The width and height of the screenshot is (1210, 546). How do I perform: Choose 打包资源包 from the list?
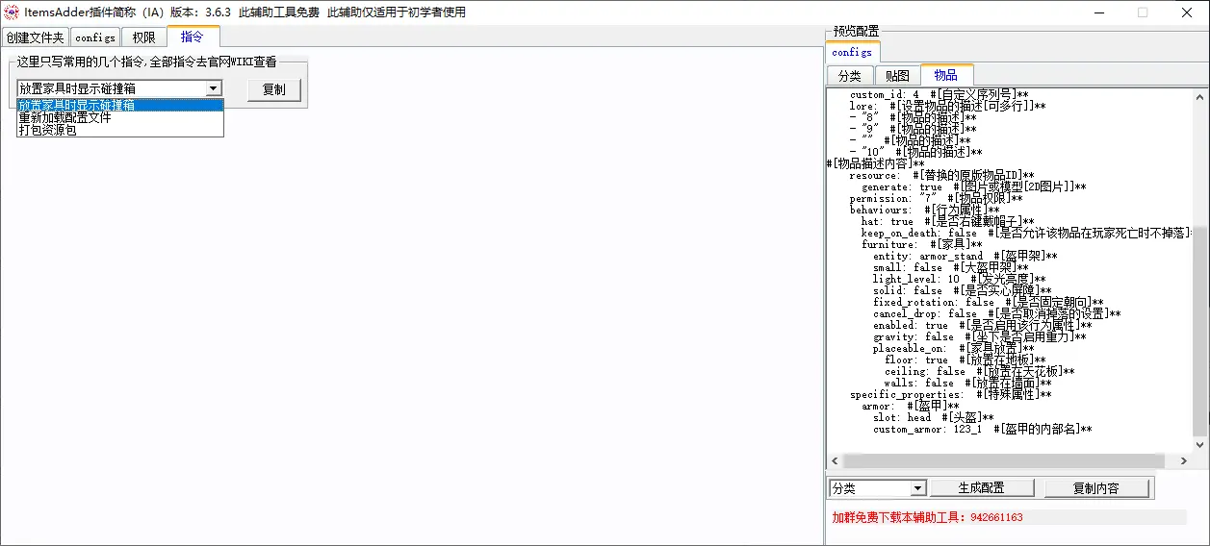point(120,130)
